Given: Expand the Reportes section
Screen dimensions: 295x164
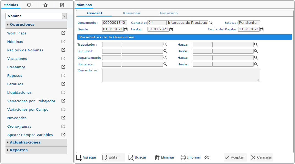Looking at the screenshot, I should (19, 150).
